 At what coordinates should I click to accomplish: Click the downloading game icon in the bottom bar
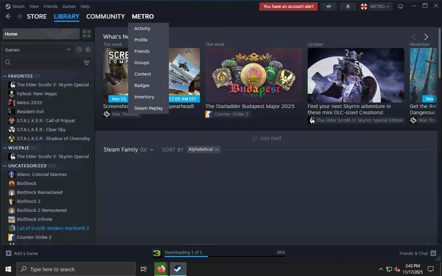coord(157,253)
